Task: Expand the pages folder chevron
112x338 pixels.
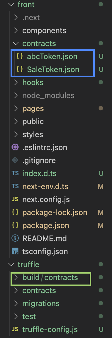Action: point(16,108)
